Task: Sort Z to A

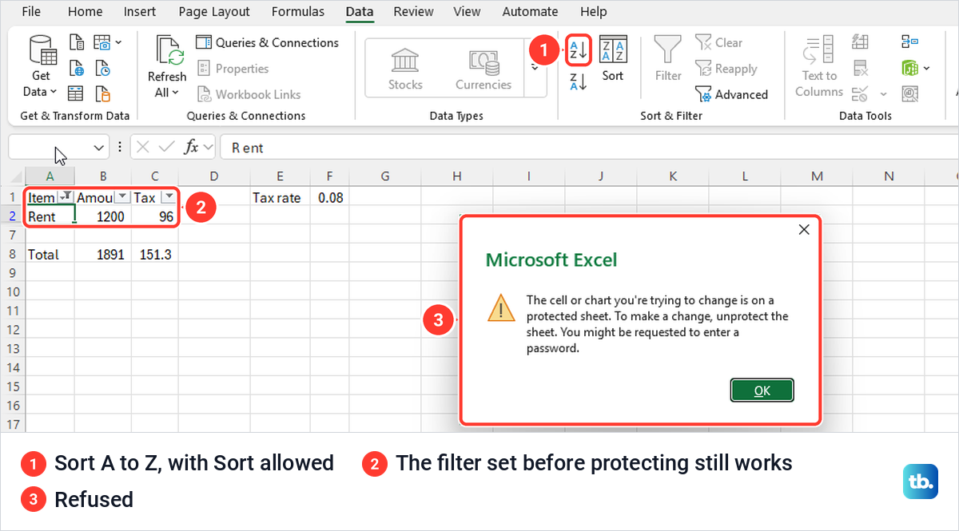Action: 579,81
